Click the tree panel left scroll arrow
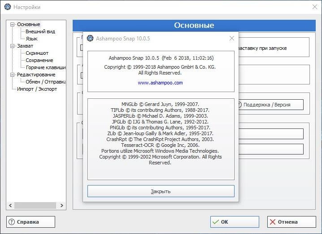 coord(10,205)
